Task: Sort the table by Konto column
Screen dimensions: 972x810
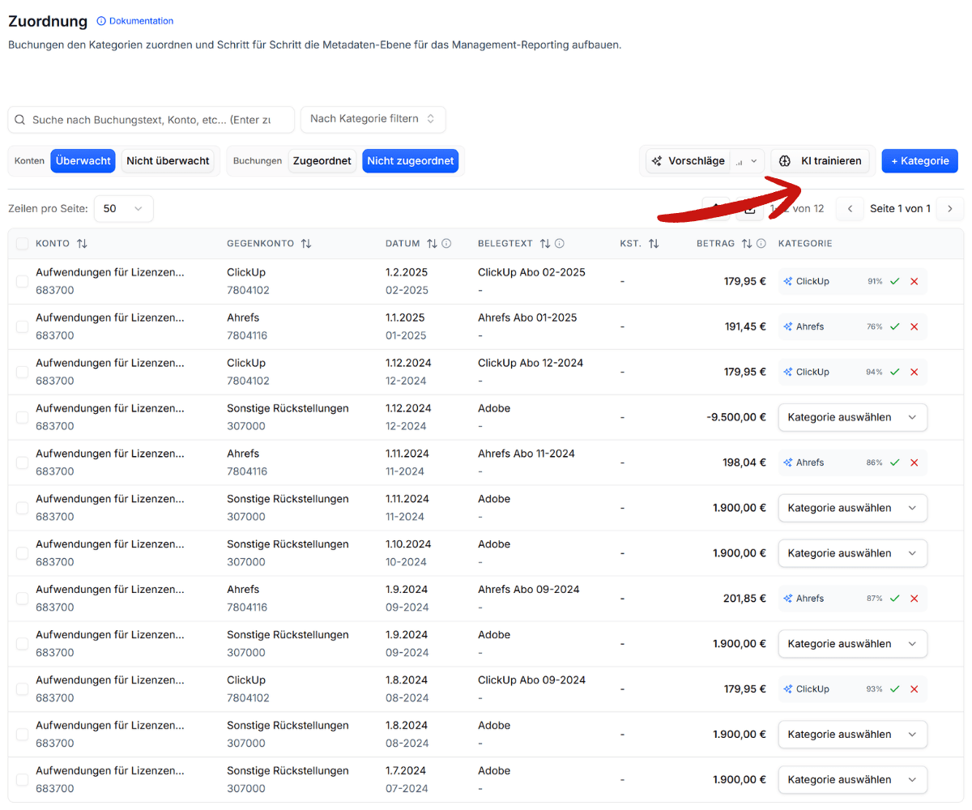Action: (x=82, y=244)
